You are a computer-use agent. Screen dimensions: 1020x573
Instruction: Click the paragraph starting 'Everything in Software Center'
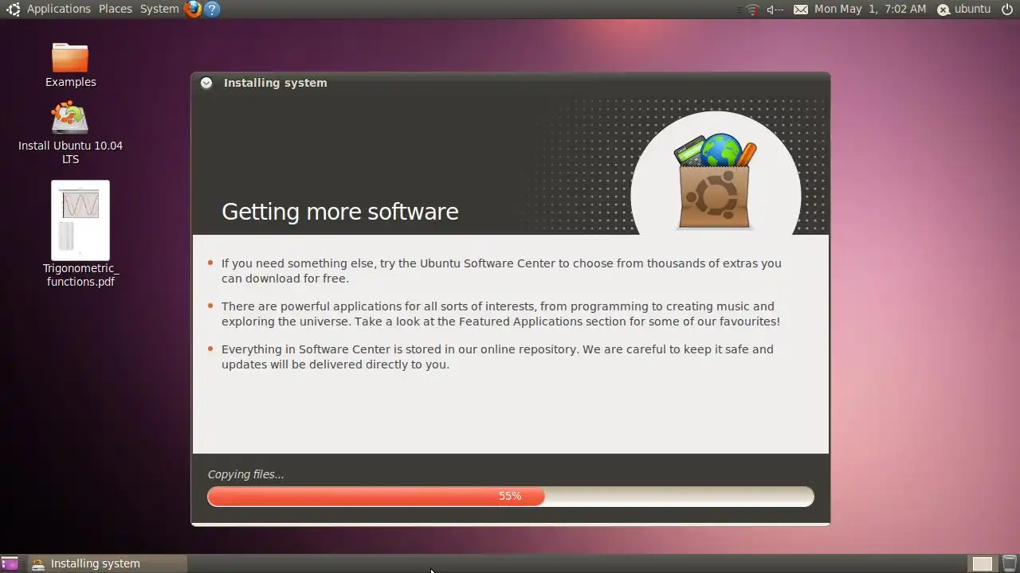[x=497, y=357]
